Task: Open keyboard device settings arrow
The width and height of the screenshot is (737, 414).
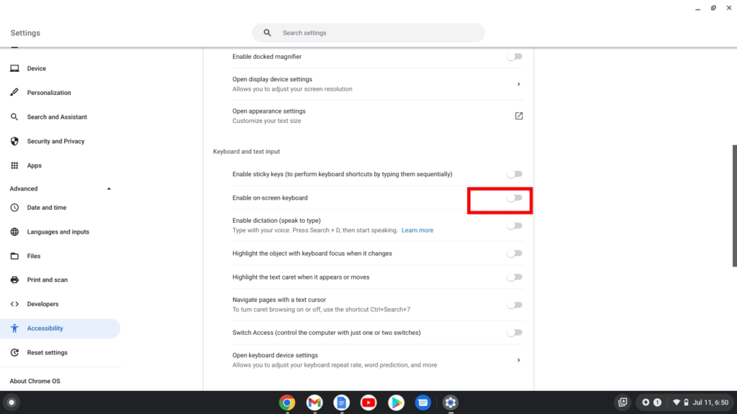Action: [x=518, y=360]
